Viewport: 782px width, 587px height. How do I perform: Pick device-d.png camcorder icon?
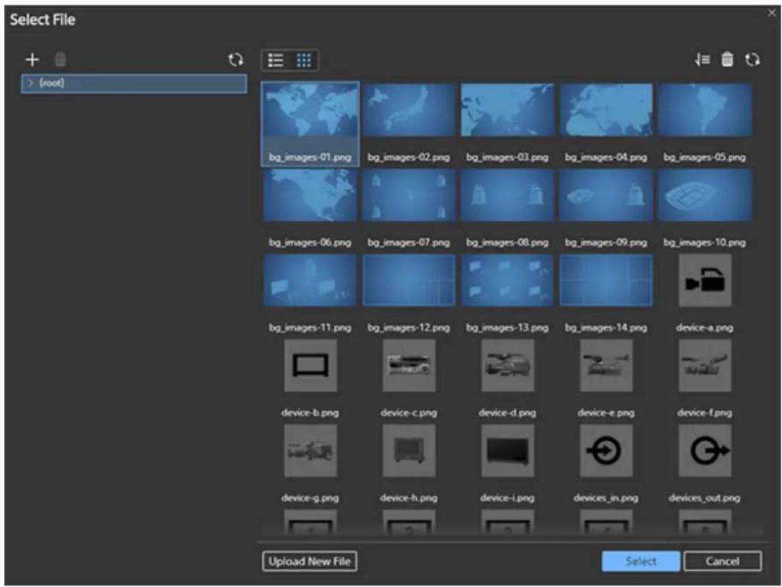(508, 365)
